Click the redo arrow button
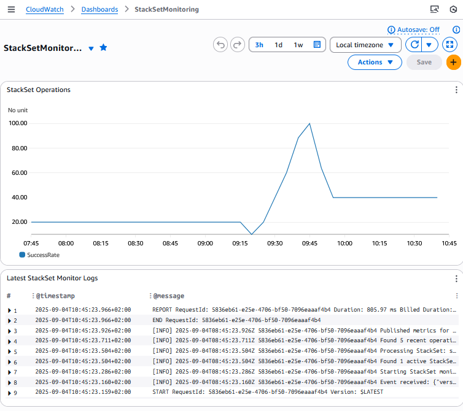The image size is (463, 411). point(237,45)
